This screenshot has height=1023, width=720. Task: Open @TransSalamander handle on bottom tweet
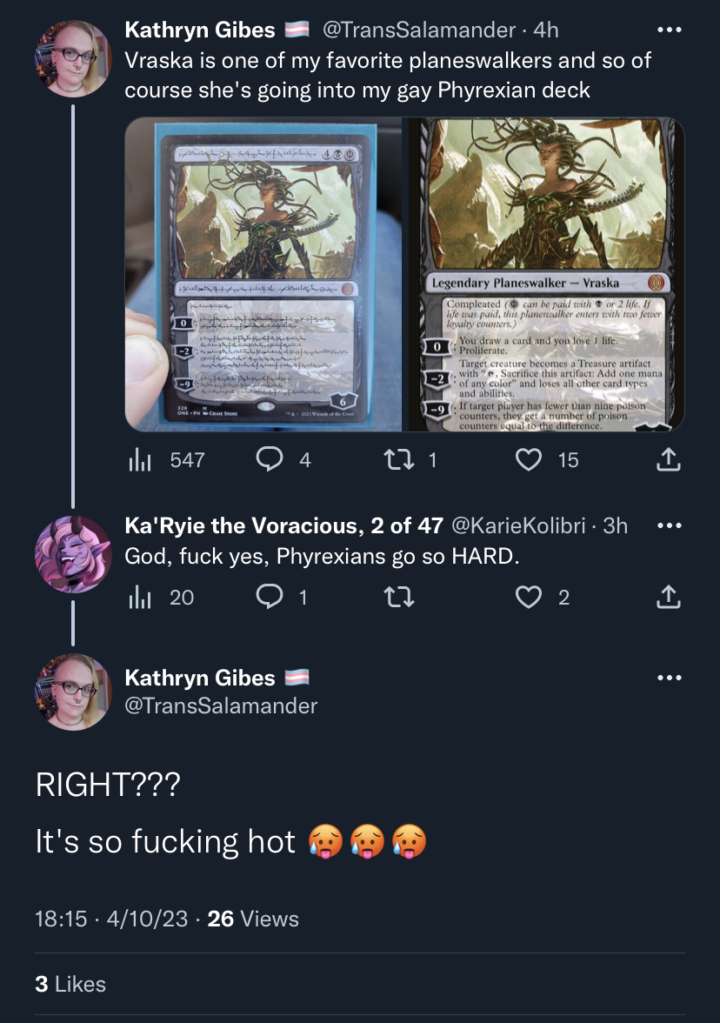point(221,705)
